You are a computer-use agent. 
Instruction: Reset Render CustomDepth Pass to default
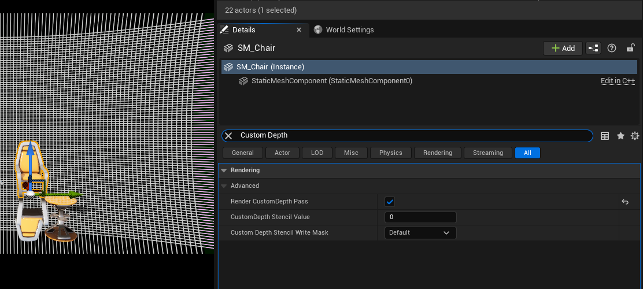(x=625, y=202)
